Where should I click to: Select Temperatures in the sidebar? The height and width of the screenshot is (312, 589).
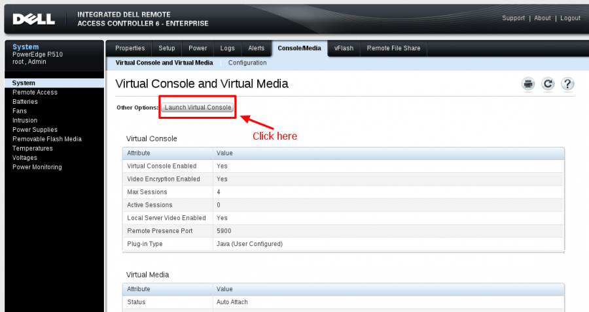tap(33, 148)
